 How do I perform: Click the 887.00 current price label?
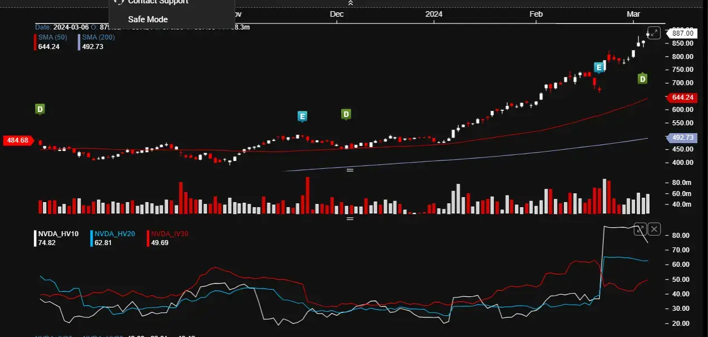pos(682,33)
